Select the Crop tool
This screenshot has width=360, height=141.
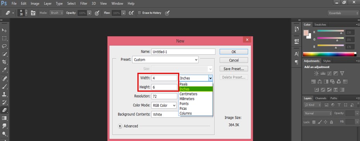4,62
